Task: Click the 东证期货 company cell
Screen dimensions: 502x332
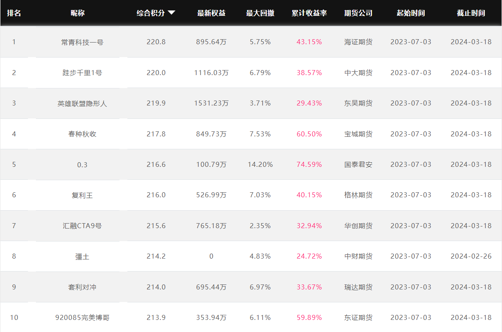Action: pos(358,317)
